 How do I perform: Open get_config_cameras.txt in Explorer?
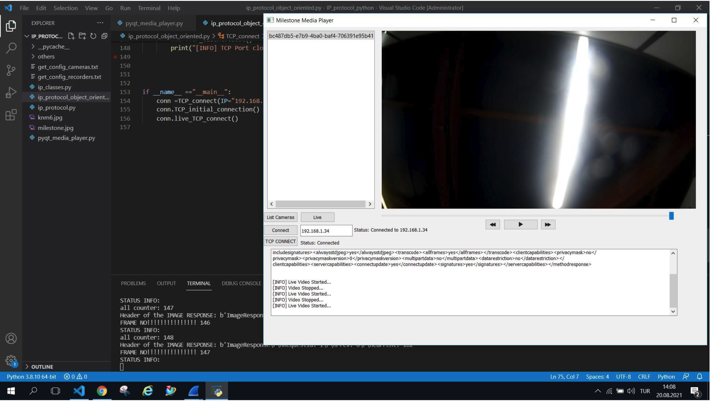tap(68, 67)
